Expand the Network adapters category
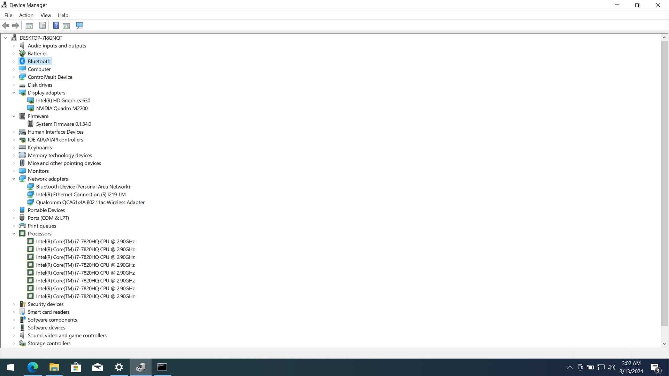The width and height of the screenshot is (669, 376). point(14,179)
